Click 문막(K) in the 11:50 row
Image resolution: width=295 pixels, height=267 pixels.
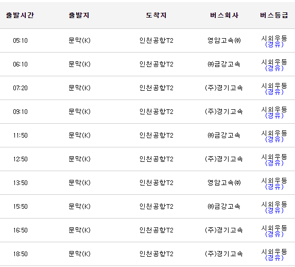click(x=79, y=136)
